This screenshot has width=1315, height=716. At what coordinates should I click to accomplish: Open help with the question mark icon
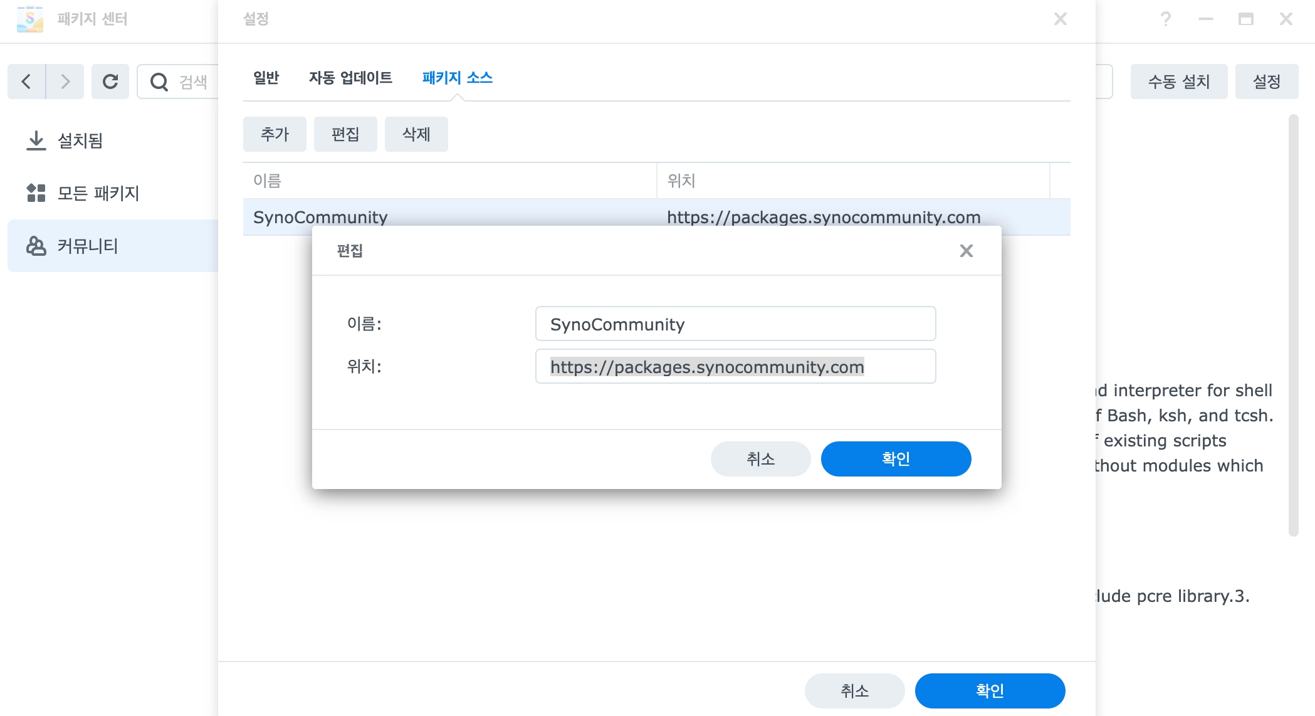pyautogui.click(x=1166, y=19)
